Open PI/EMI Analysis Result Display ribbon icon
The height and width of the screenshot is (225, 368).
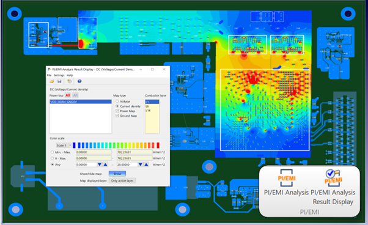[x=333, y=178]
